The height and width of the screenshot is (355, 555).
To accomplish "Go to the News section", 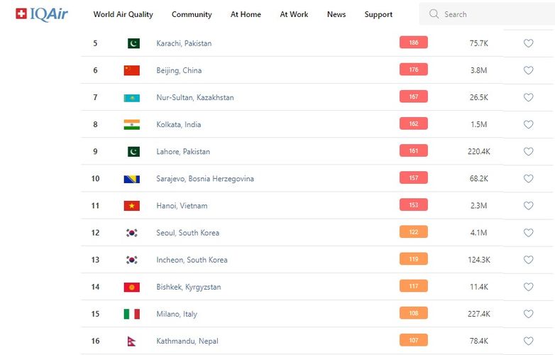I will click(336, 14).
